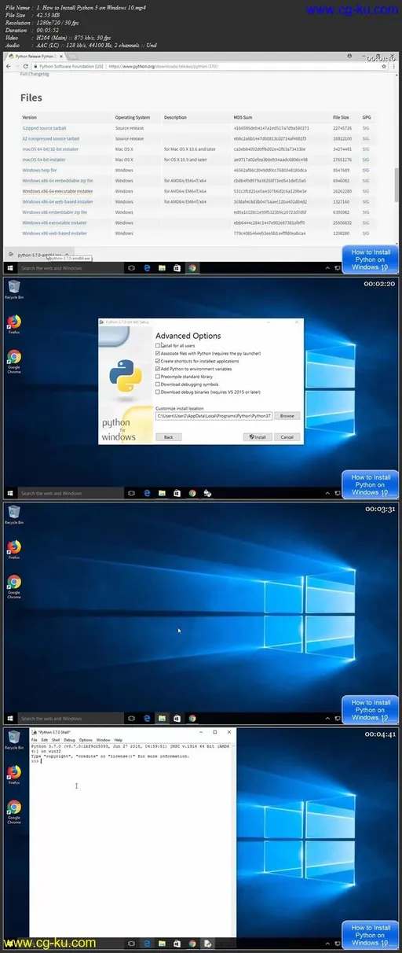
Task: Uncheck Add Python to environment variables
Action: pyautogui.click(x=158, y=368)
